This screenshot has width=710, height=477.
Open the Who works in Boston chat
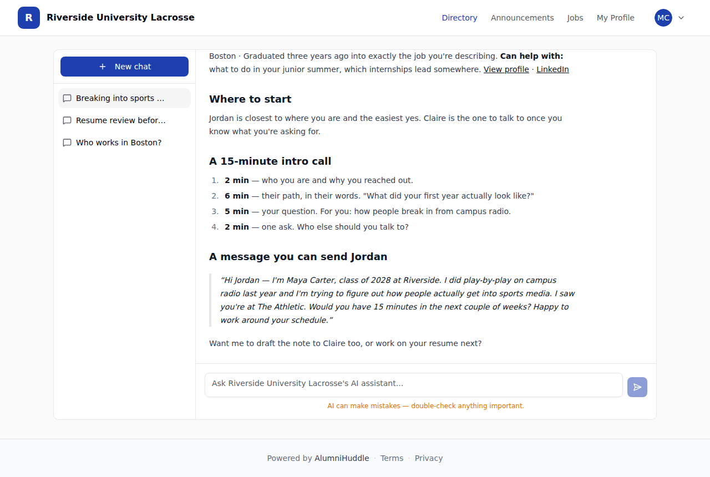point(124,143)
